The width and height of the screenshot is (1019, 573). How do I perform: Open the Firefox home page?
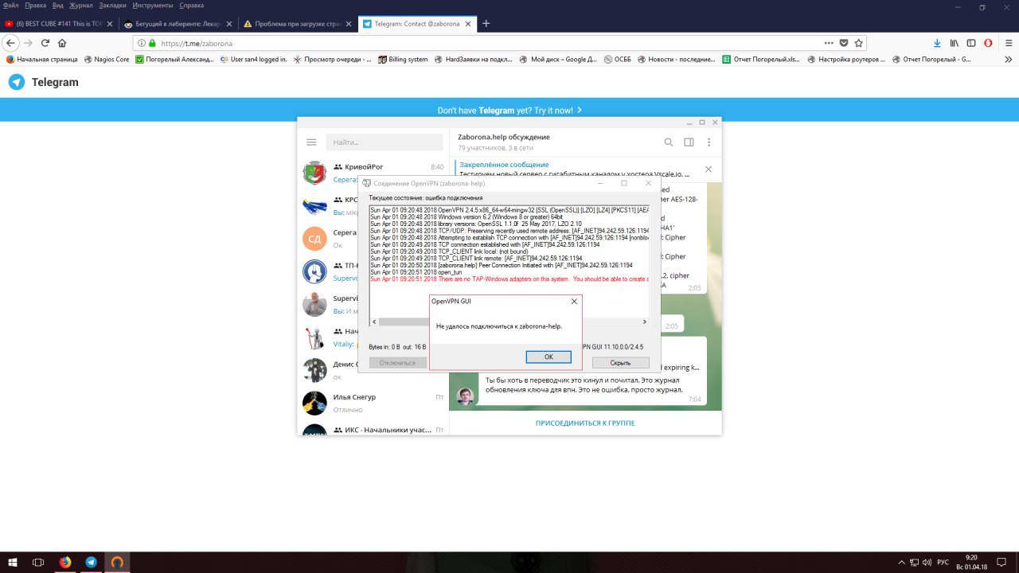click(62, 43)
